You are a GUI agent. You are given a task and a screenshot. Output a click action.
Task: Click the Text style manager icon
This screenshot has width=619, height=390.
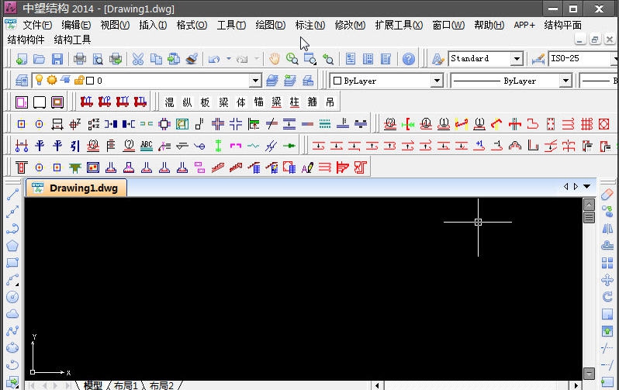click(437, 59)
